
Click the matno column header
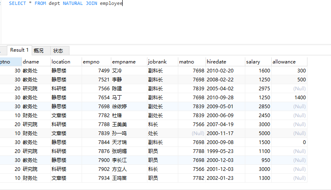[x=192, y=62]
